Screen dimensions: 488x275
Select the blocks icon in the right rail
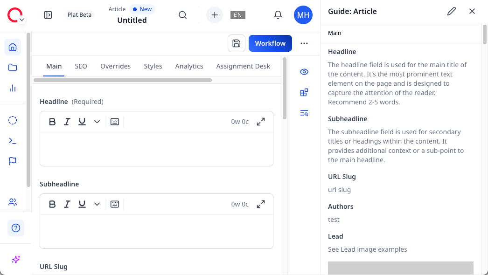[x=304, y=92]
